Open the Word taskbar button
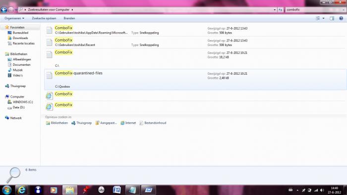This screenshot has width=347, height=195. (x=116, y=190)
